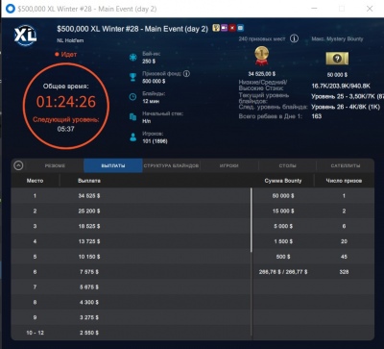Click the red X badge beside the tournament title
Viewport: 384px width, 349px height.
(x=232, y=28)
